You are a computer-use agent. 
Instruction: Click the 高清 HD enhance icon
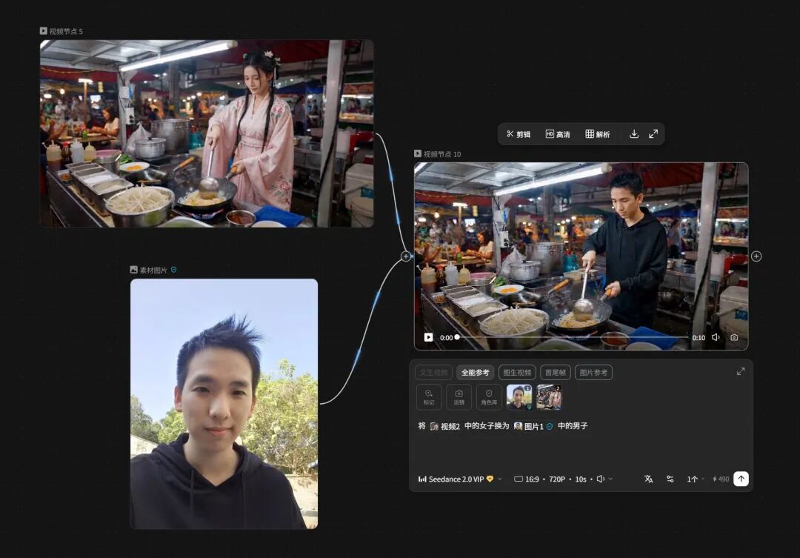click(556, 133)
